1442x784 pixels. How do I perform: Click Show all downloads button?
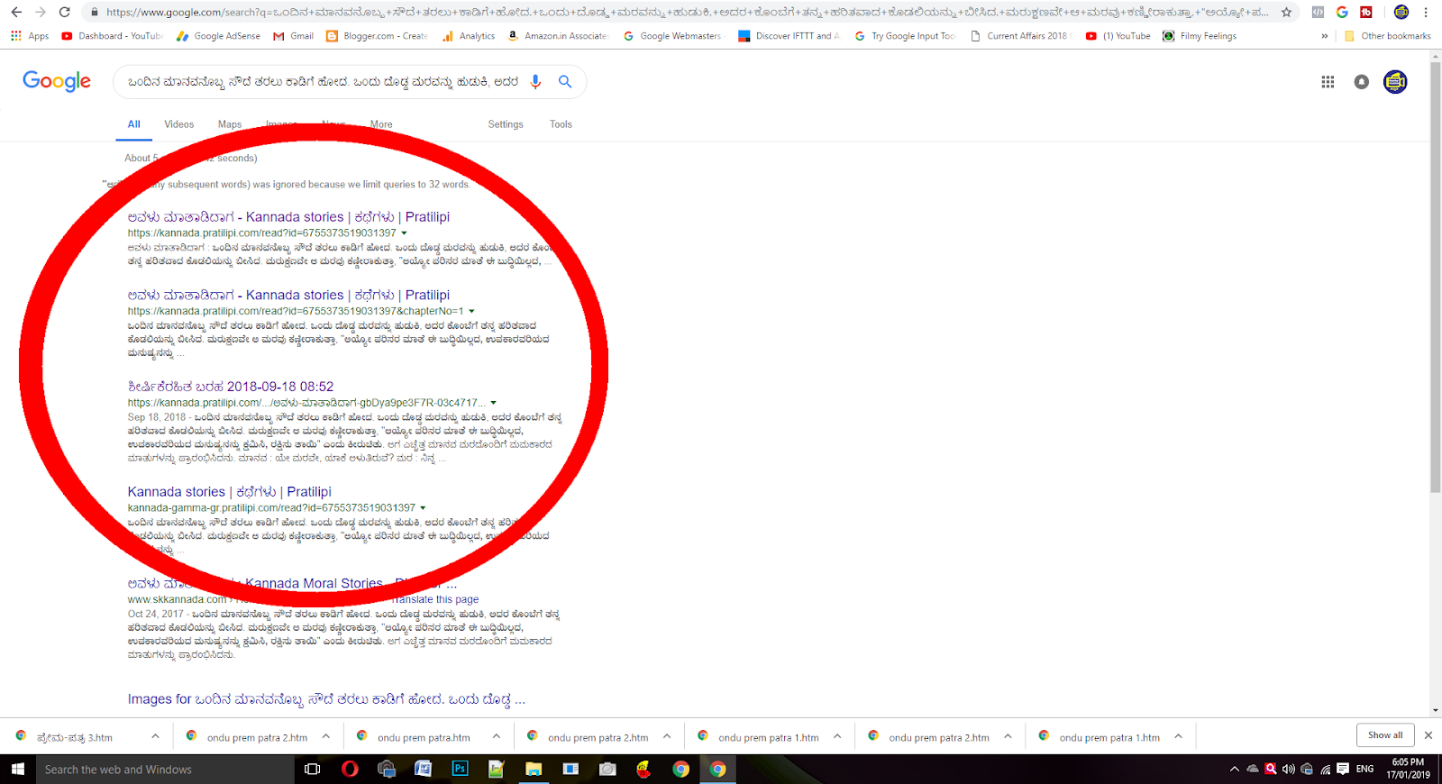pyautogui.click(x=1385, y=735)
